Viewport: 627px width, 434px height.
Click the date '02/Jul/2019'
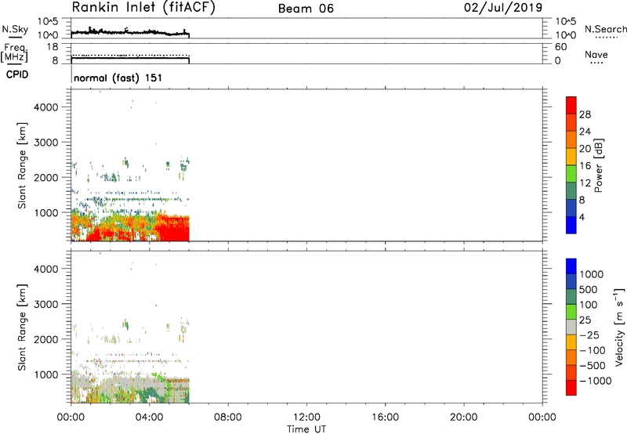(x=503, y=8)
